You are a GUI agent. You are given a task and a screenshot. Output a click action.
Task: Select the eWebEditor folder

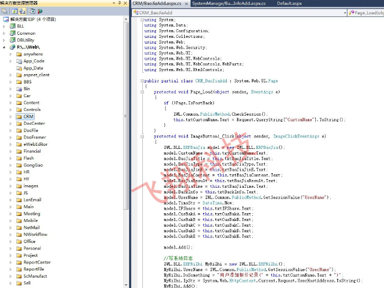35,144
